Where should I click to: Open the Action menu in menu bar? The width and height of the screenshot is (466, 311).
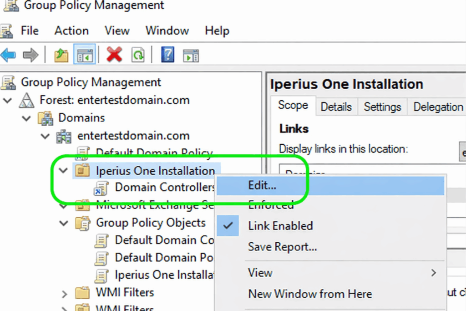click(x=71, y=31)
